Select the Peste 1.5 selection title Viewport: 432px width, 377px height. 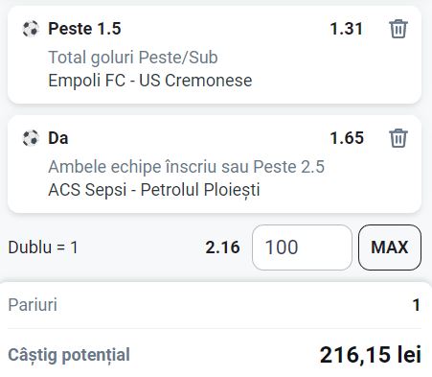click(84, 29)
